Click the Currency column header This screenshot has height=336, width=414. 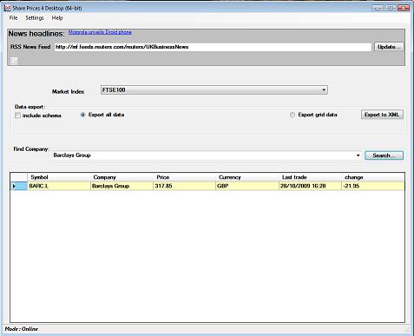[247, 177]
